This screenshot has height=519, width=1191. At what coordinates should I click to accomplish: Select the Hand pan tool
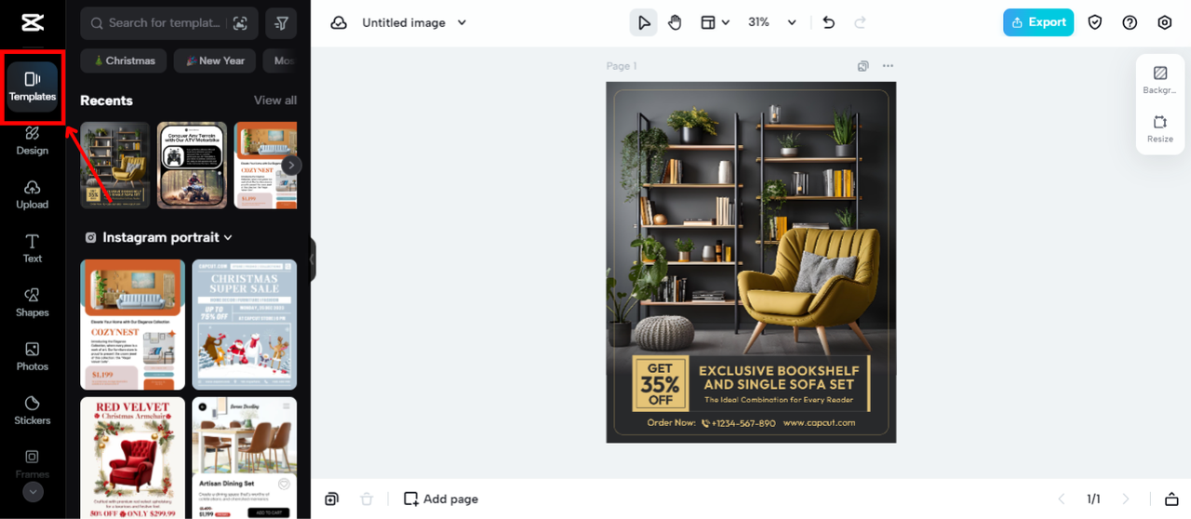tap(675, 22)
